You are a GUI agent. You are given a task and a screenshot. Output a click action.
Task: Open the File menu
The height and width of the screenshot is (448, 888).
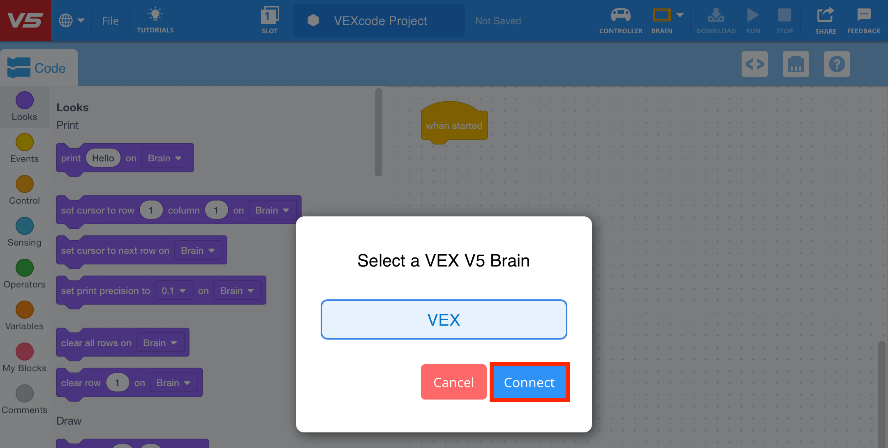110,20
